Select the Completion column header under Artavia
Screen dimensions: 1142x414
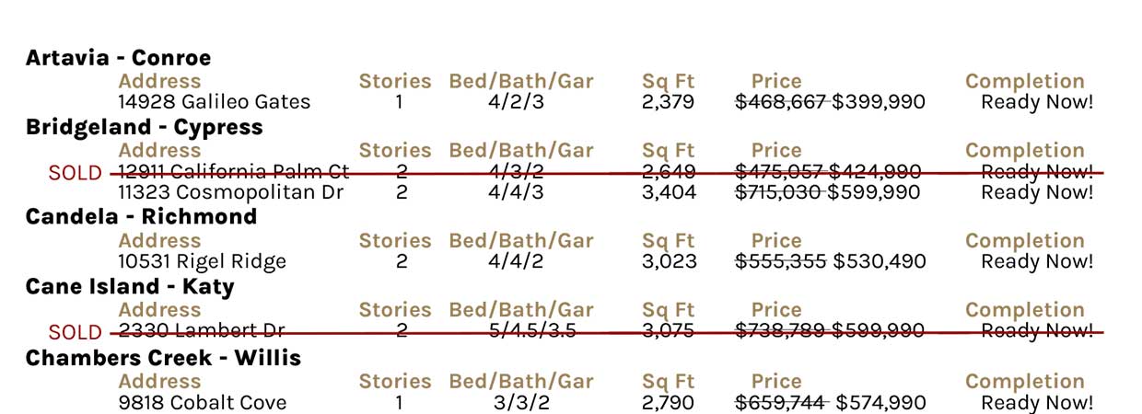[x=1025, y=81]
